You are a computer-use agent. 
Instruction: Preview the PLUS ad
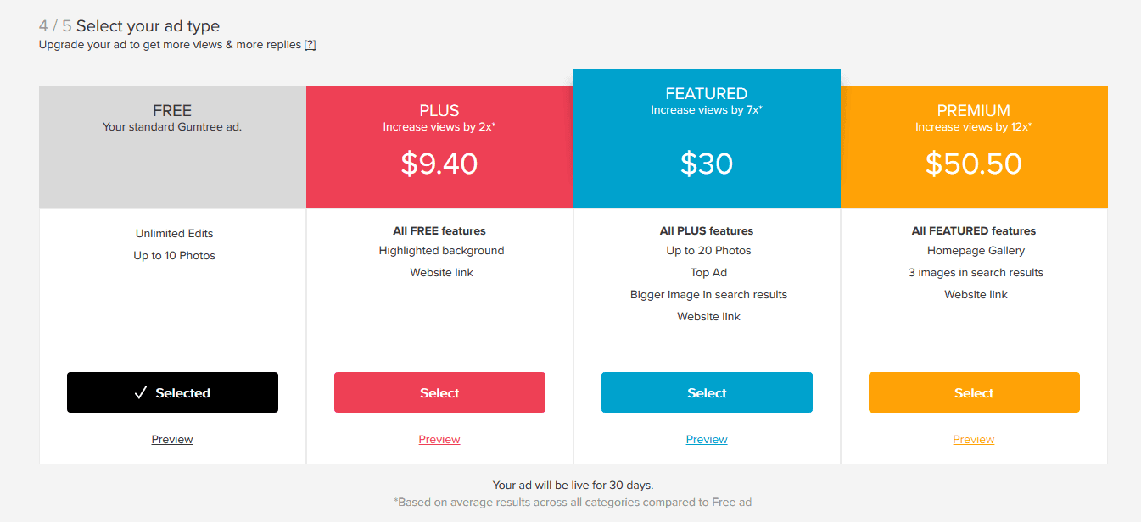click(x=439, y=440)
